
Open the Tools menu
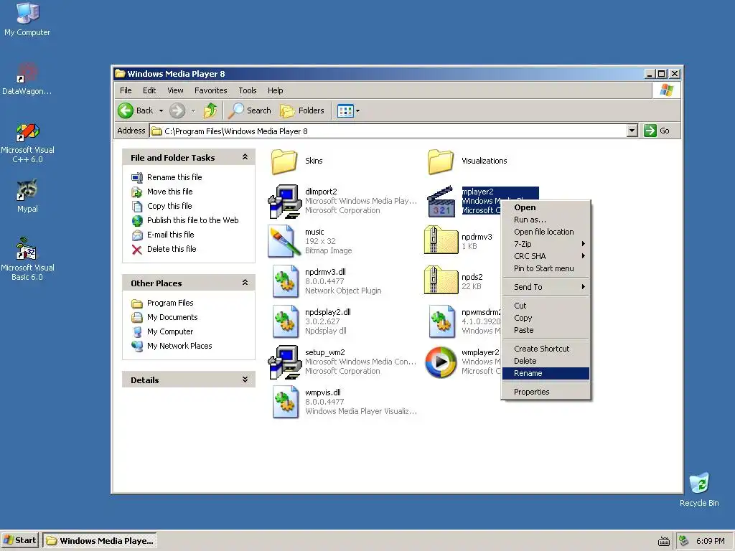tap(247, 90)
